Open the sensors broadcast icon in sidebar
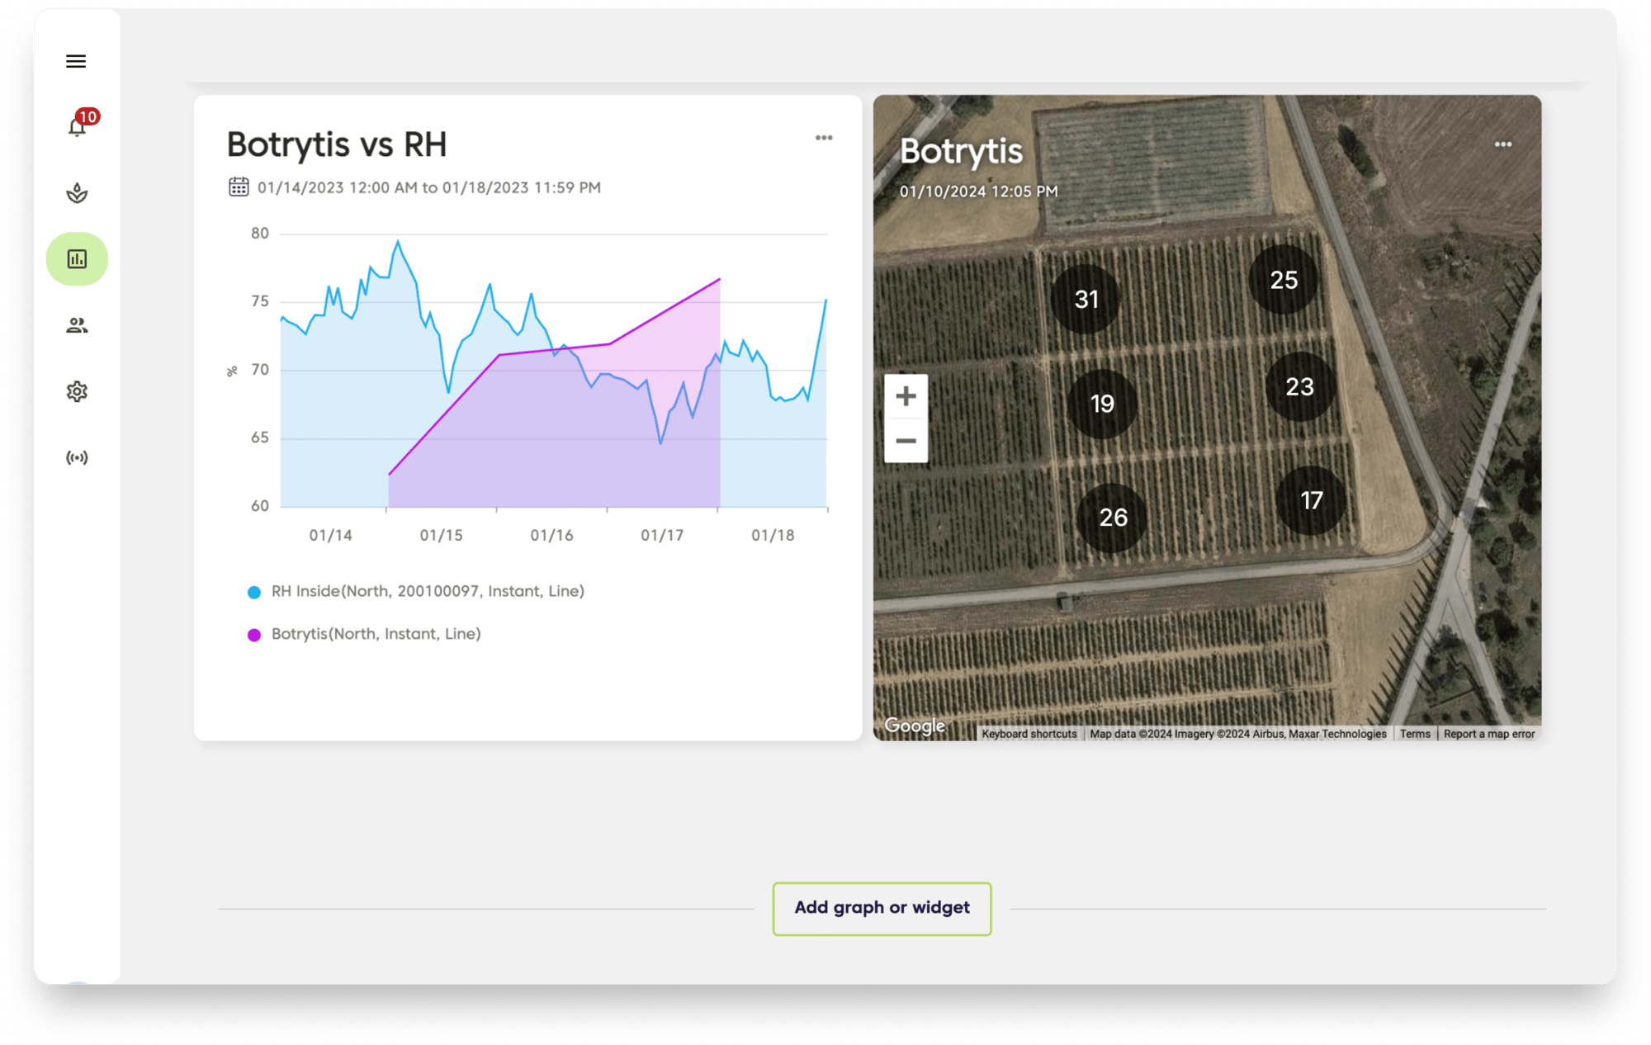 77,457
